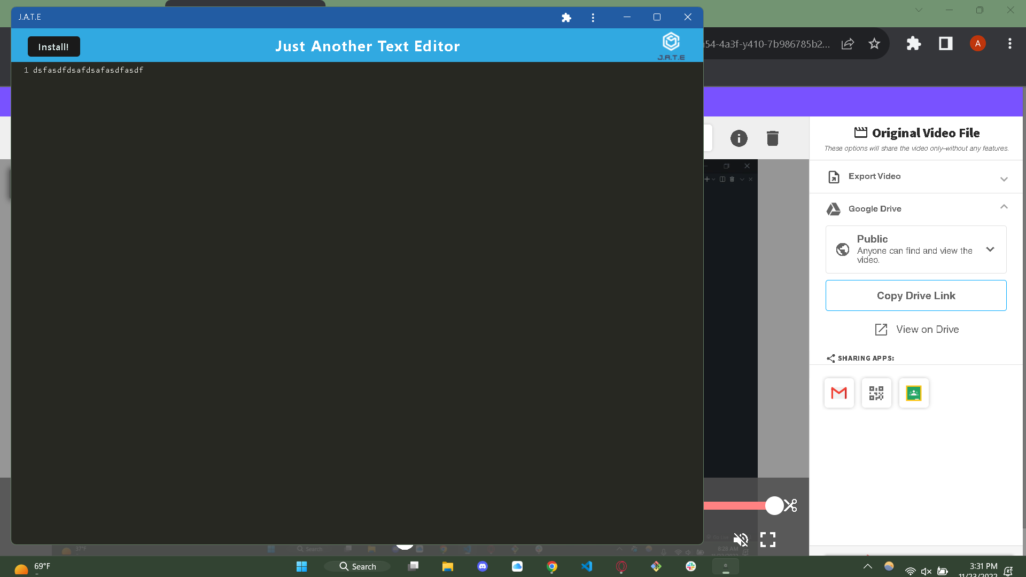
Task: Enter fullscreen on the video player
Action: tap(768, 540)
